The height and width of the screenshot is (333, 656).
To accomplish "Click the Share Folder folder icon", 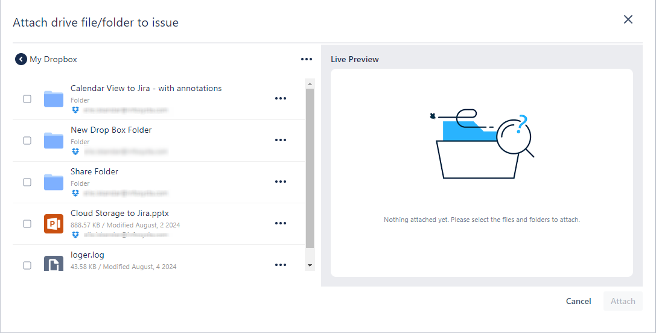I will [x=54, y=182].
